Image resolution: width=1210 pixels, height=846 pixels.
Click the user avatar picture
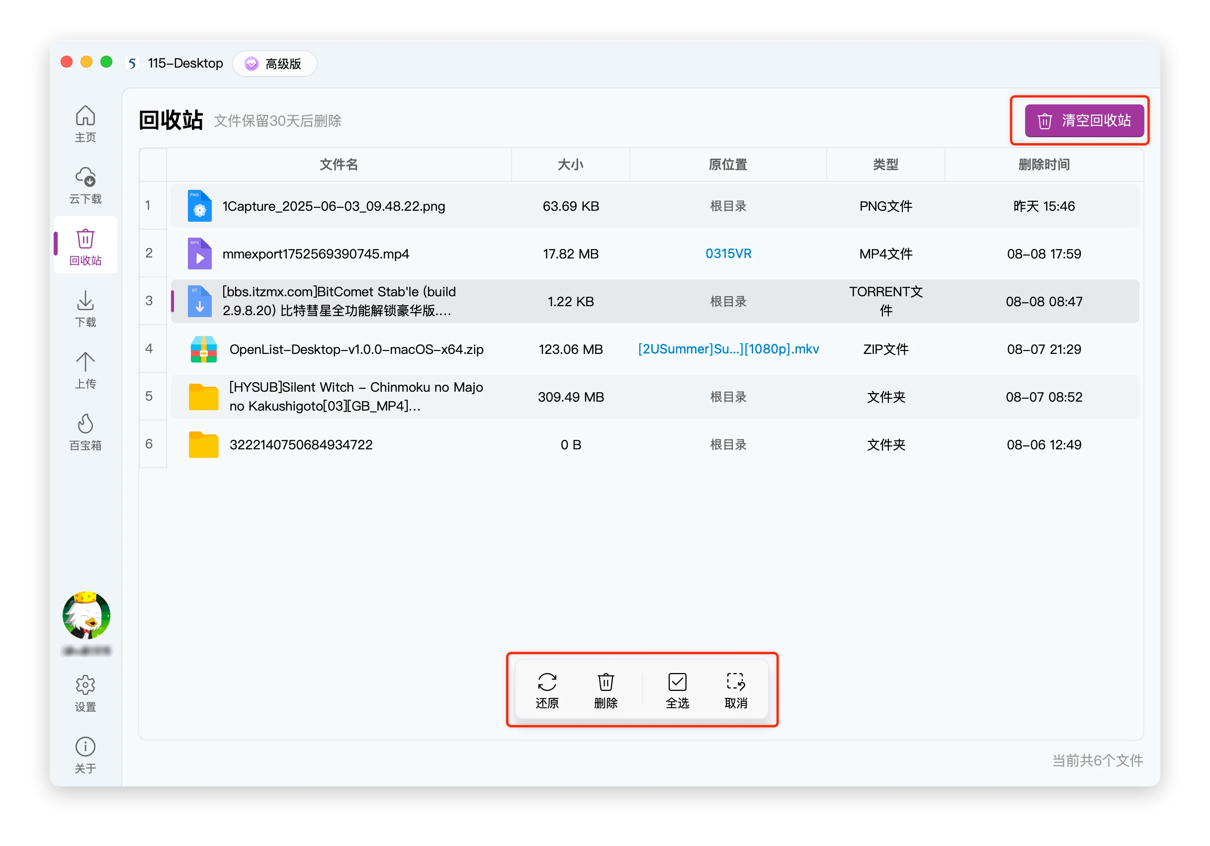(86, 615)
